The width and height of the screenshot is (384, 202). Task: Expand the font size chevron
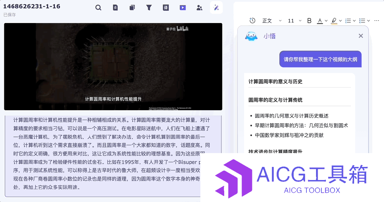pos(300,21)
